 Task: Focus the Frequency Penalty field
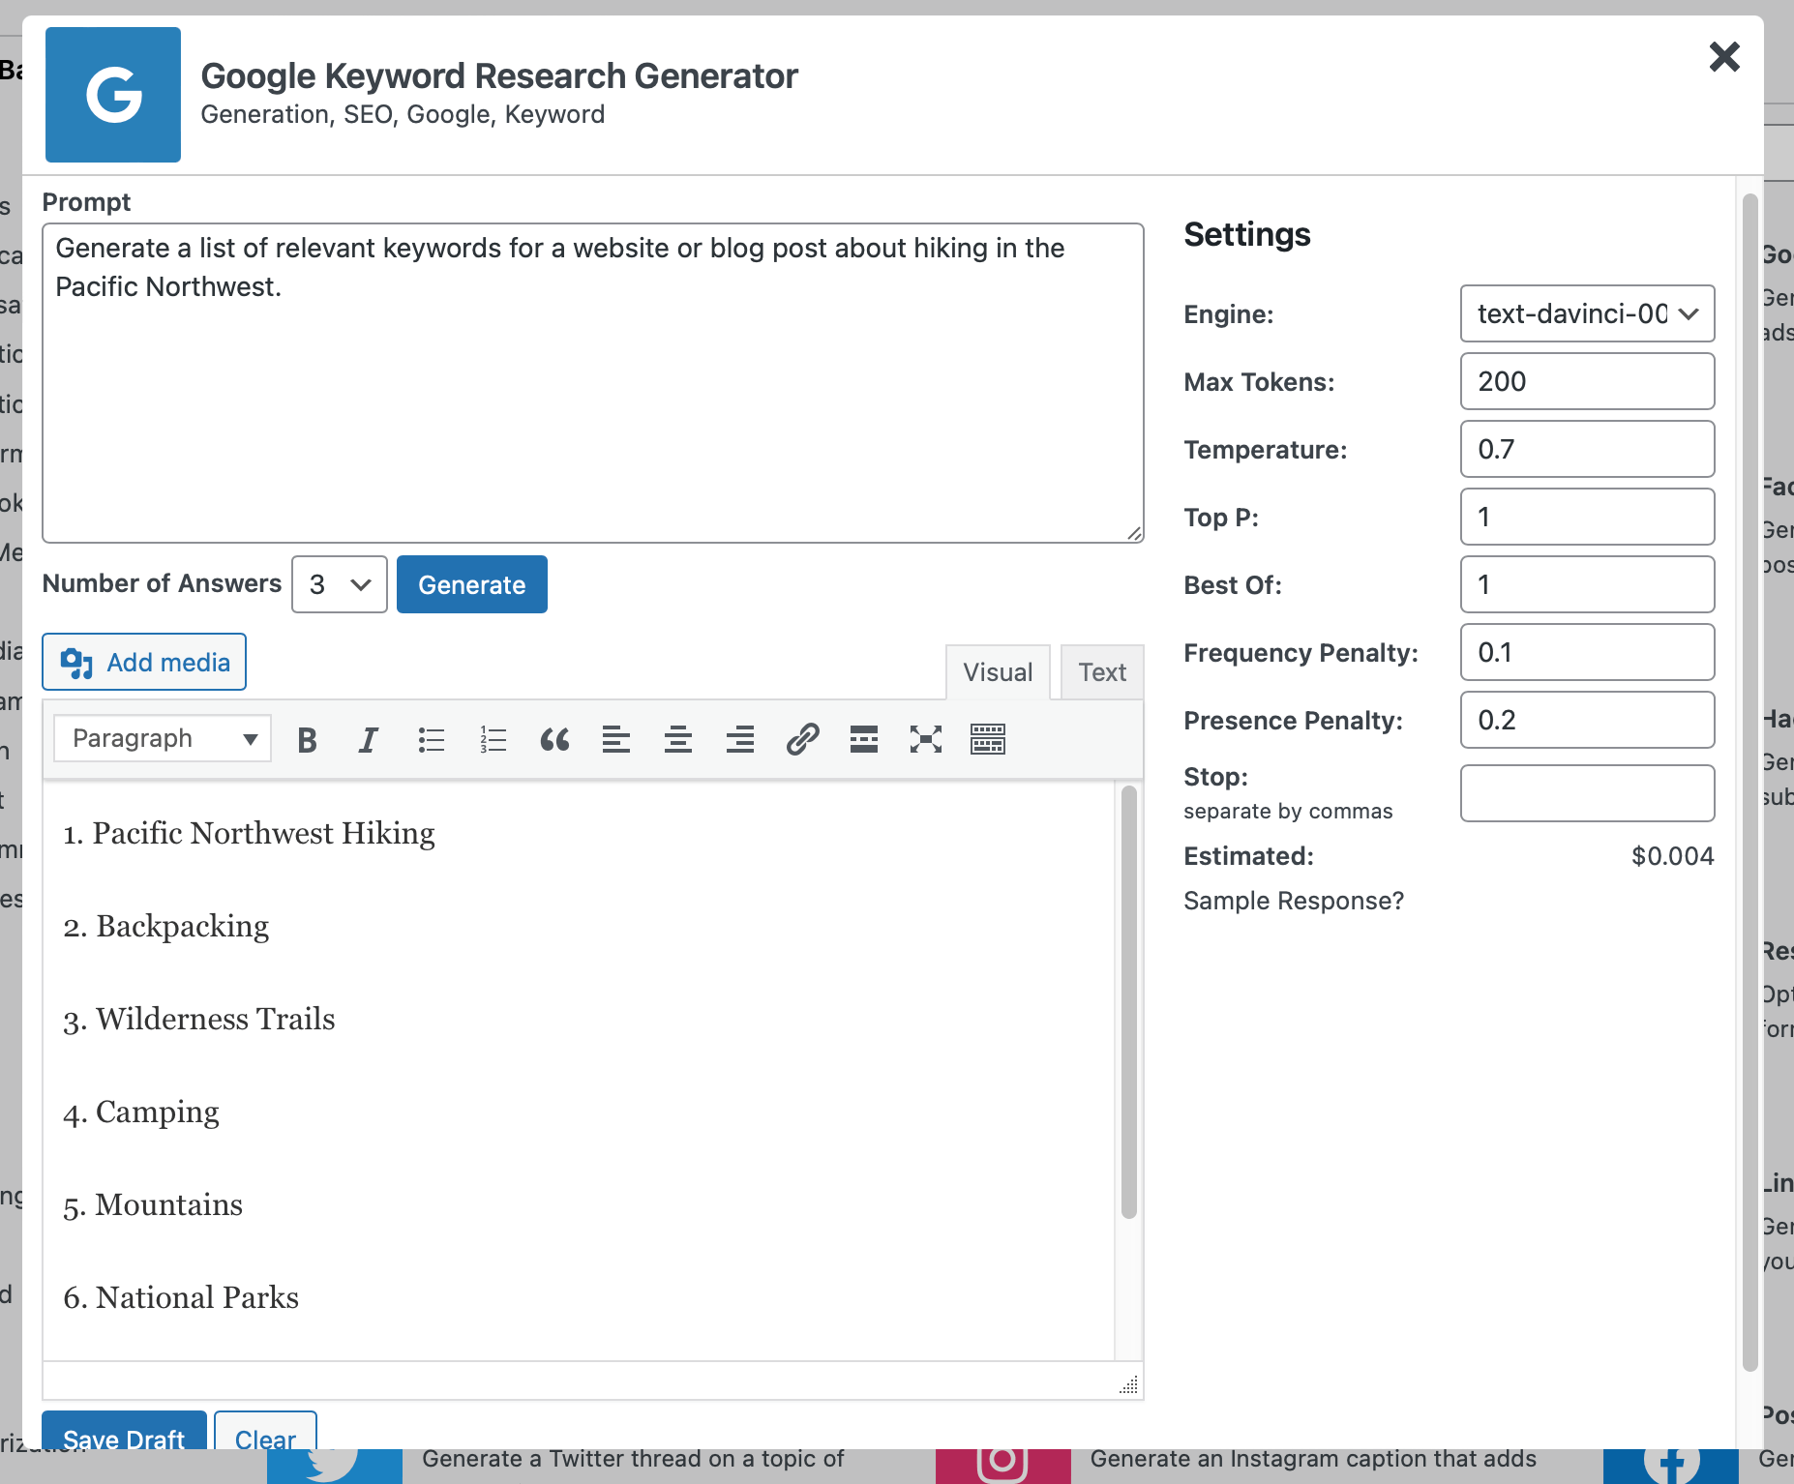[x=1587, y=652]
